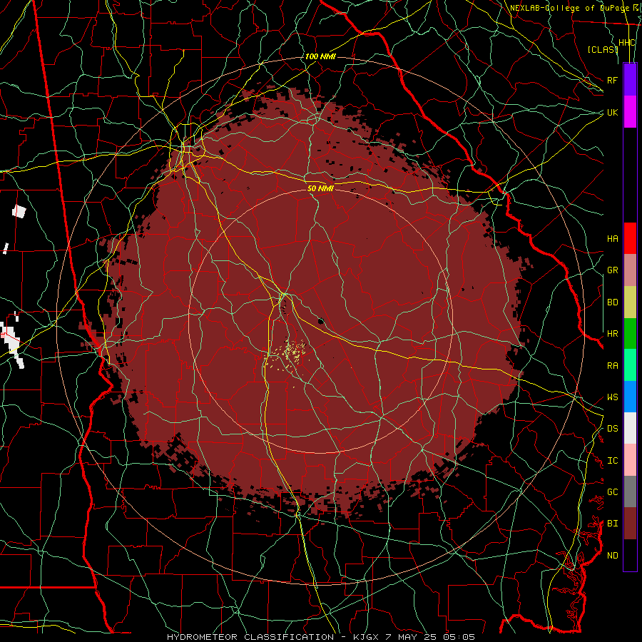
Task: Click the HR legend label
Action: coord(612,334)
